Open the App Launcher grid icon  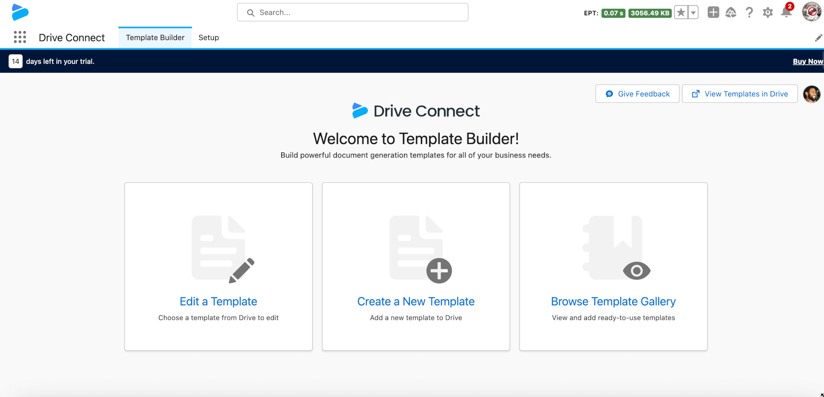(20, 37)
